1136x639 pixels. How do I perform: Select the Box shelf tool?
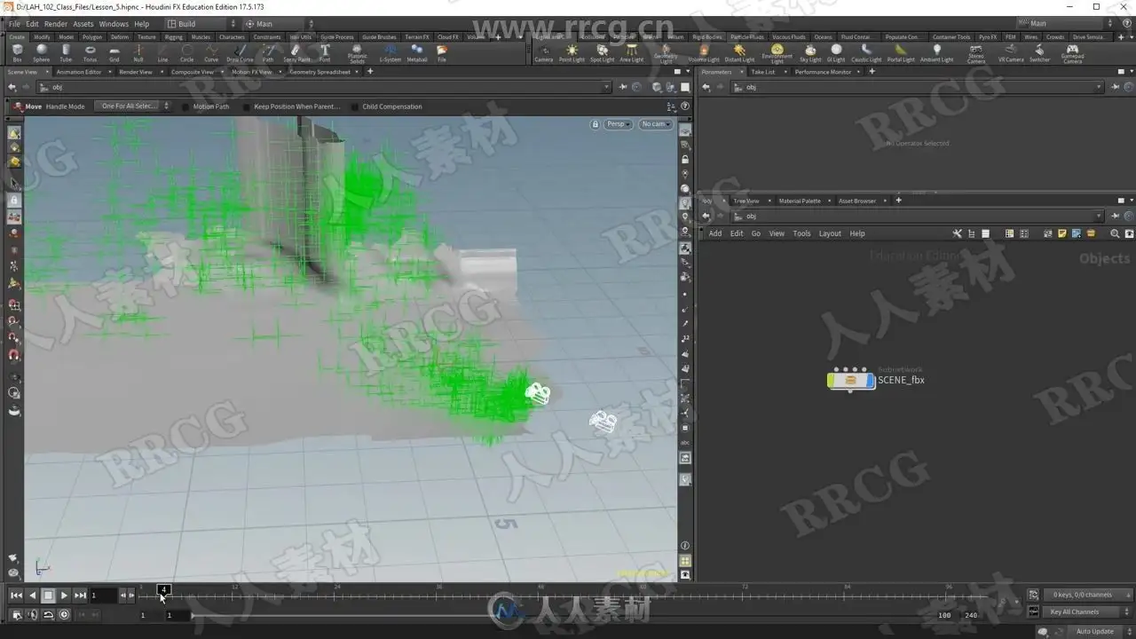pos(17,53)
